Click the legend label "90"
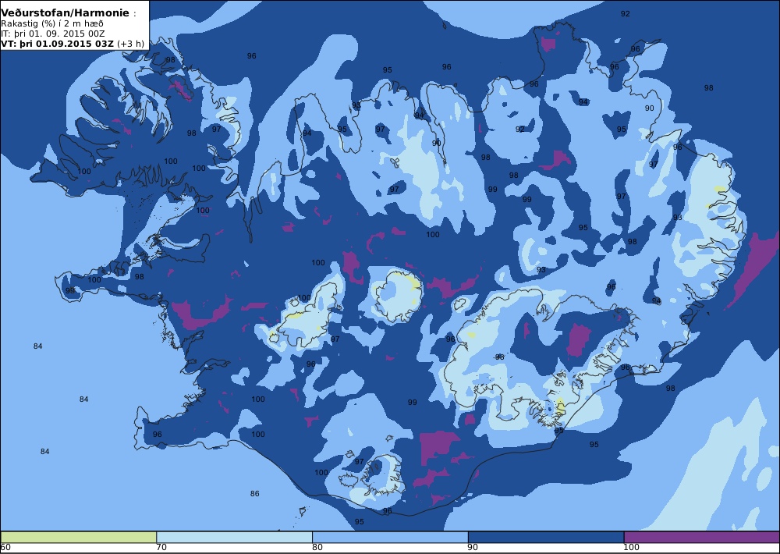780x554 pixels. pyautogui.click(x=473, y=548)
